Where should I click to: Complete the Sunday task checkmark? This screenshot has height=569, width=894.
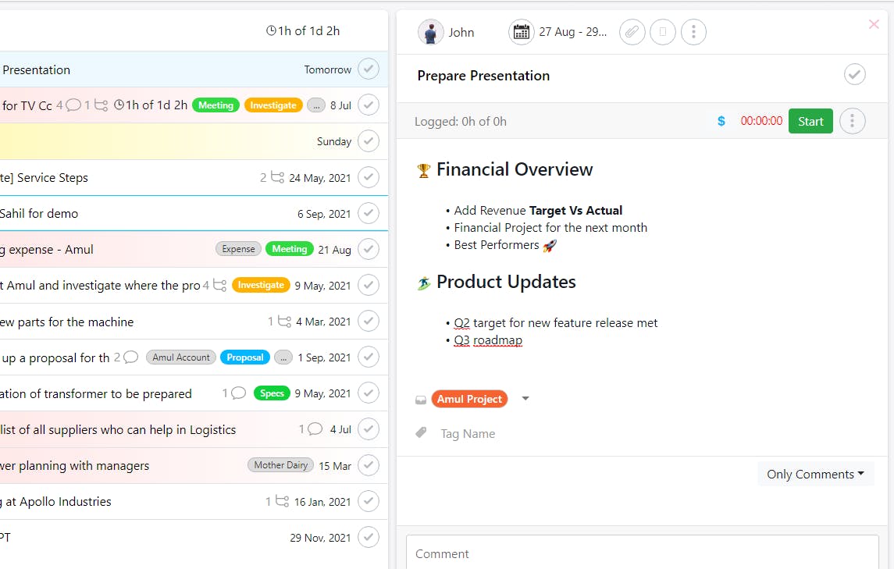[x=369, y=140]
